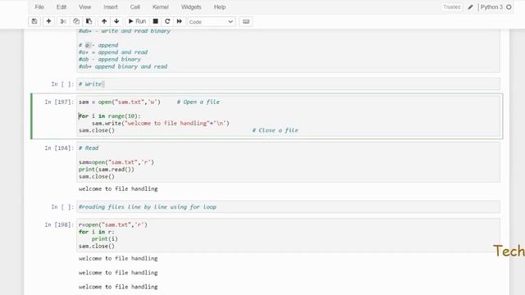Click the '#wb+ - write and read binary' comment

[x=125, y=31]
